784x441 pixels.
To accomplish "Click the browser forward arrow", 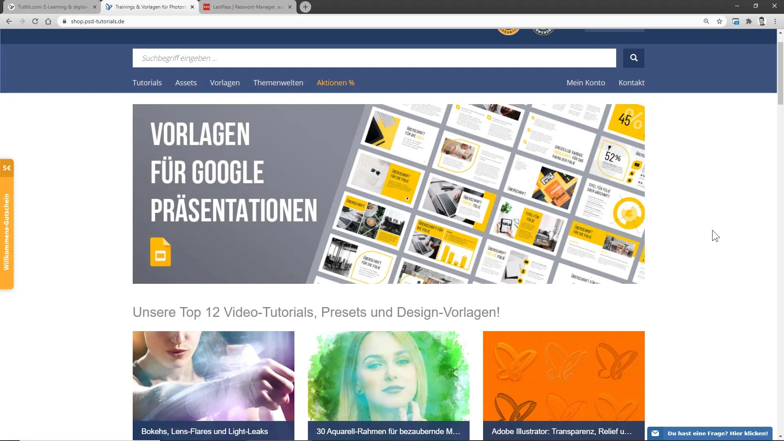I will click(22, 21).
